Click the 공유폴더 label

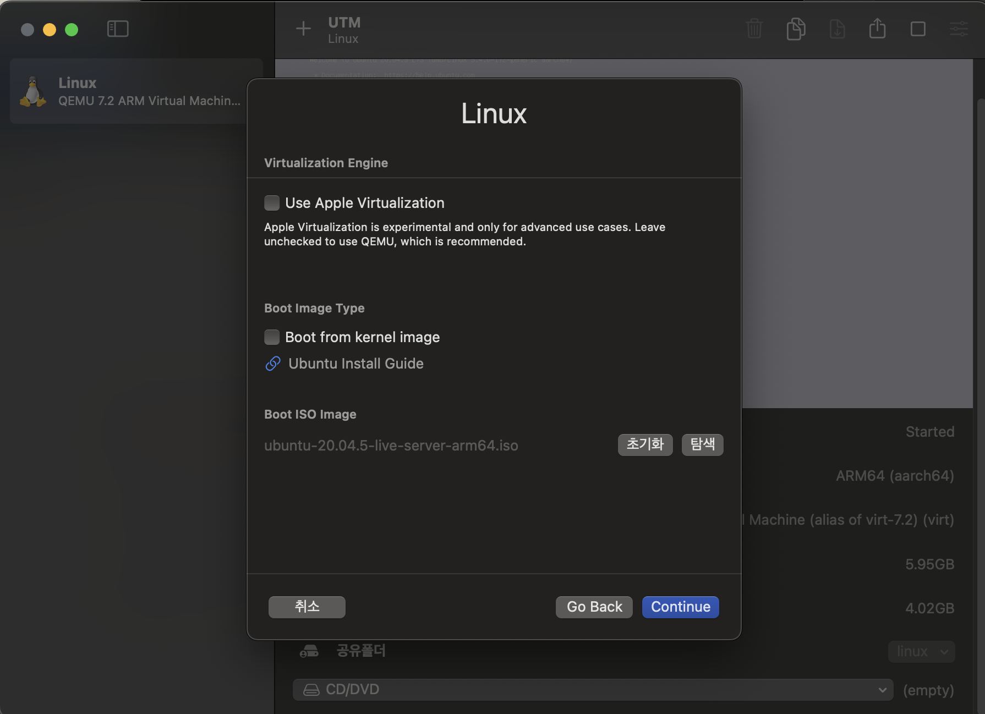click(x=361, y=651)
